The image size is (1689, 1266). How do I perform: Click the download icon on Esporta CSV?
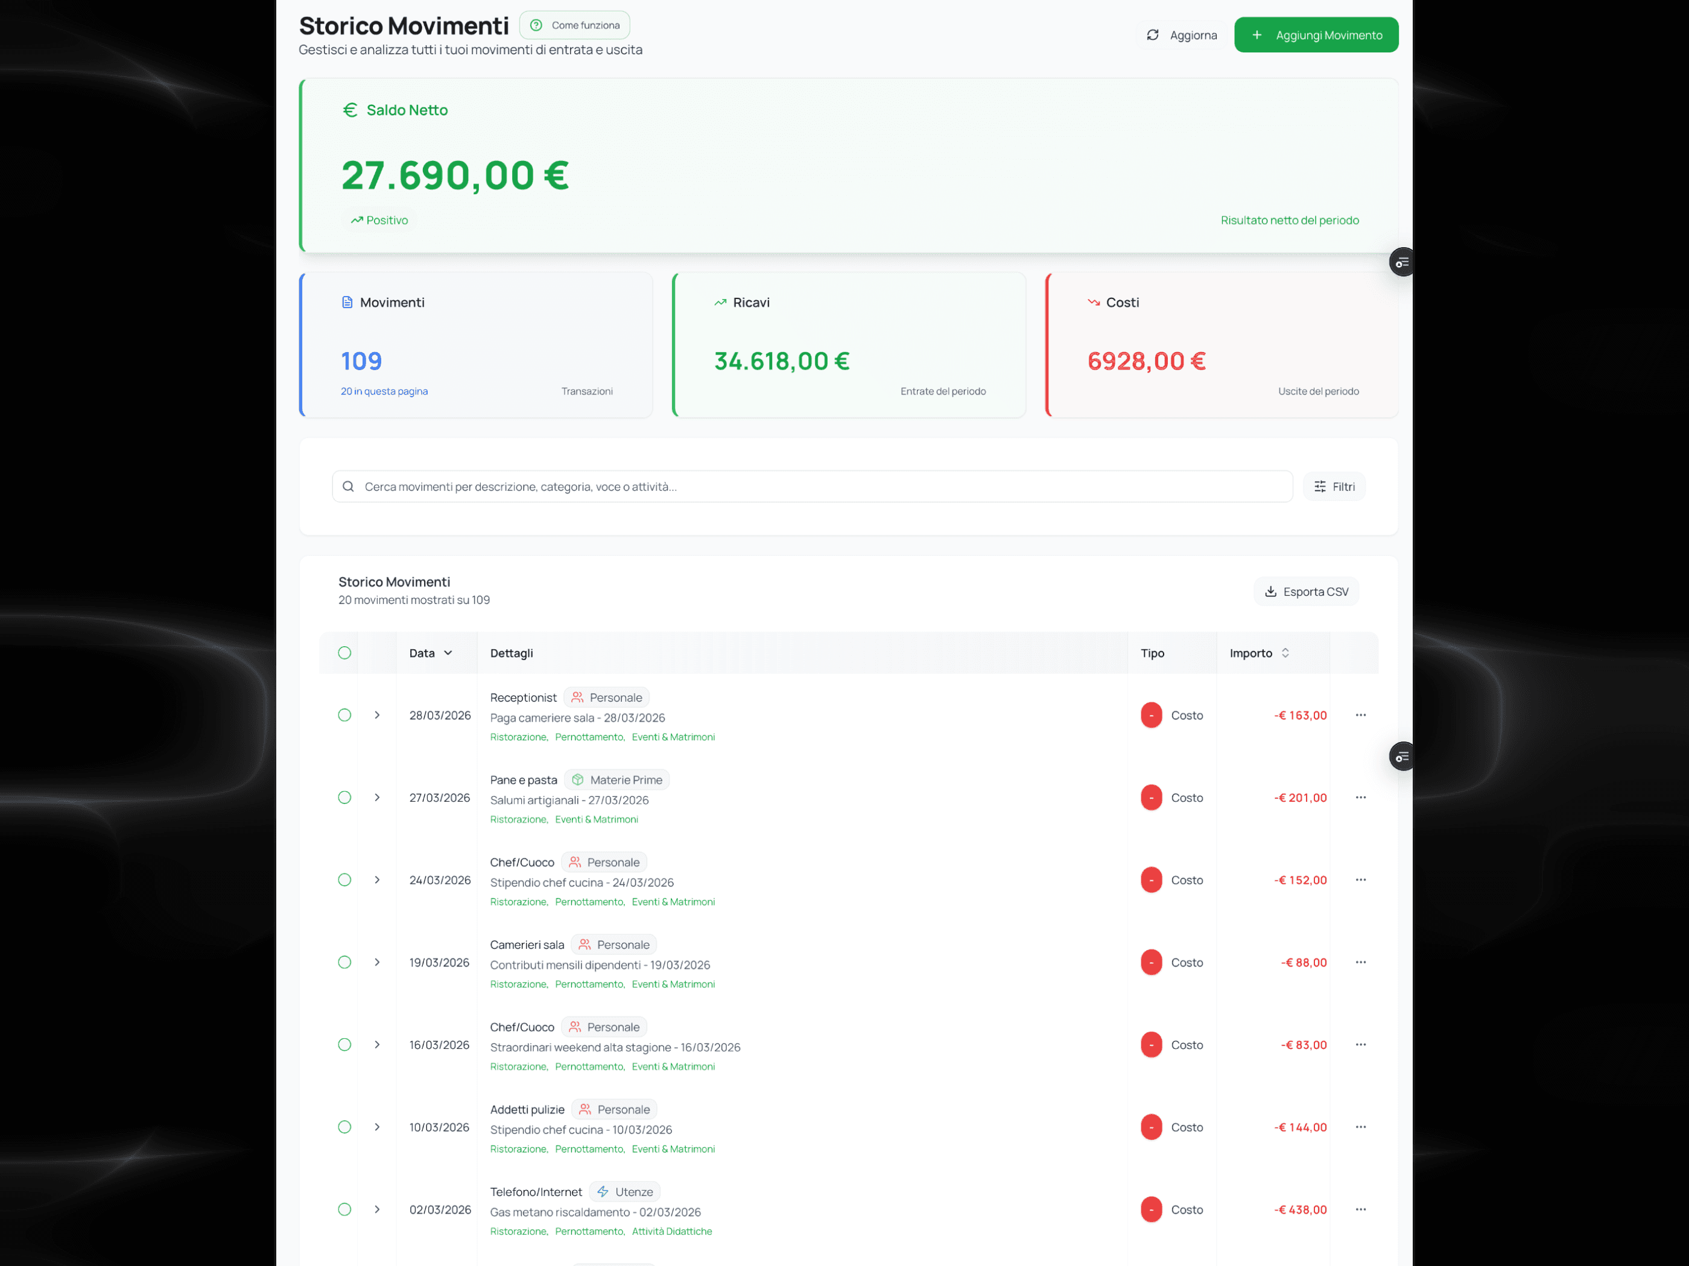[1270, 591]
